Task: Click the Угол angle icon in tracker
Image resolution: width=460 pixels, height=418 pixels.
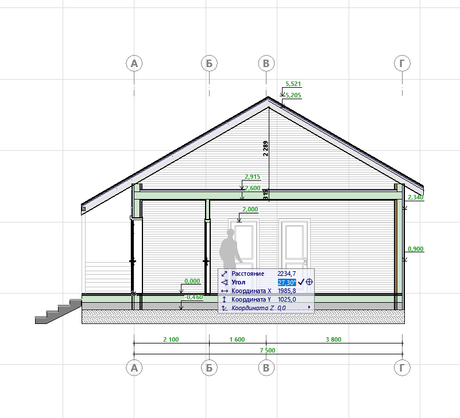Action: coord(224,283)
